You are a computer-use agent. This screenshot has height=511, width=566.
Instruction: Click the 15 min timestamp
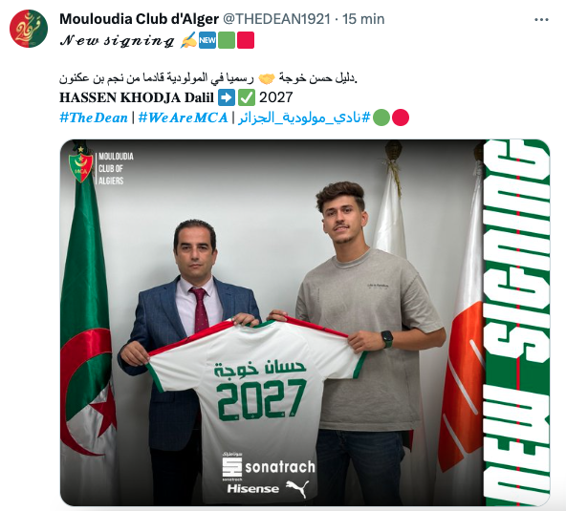363,19
